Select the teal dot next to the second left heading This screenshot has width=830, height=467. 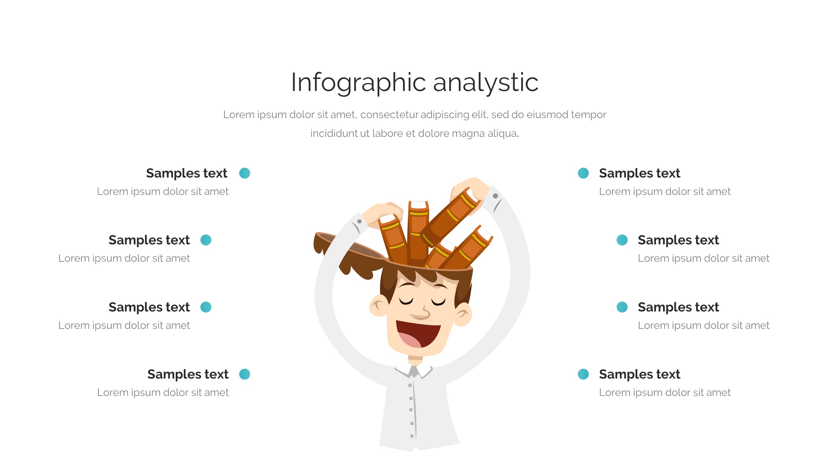click(206, 240)
